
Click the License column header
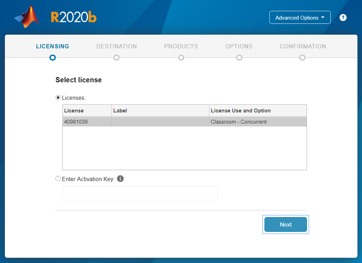[87, 111]
